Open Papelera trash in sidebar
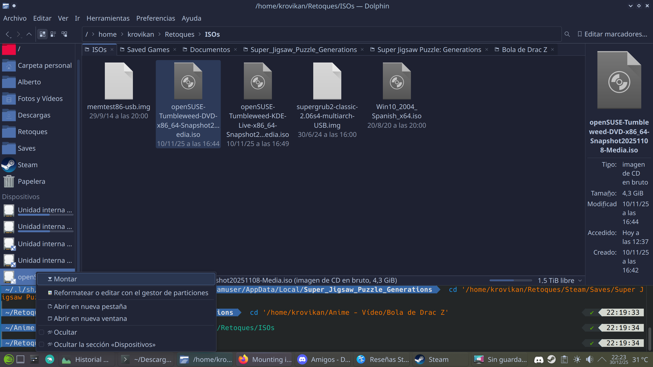Screen dimensions: 653x367 click(31, 181)
